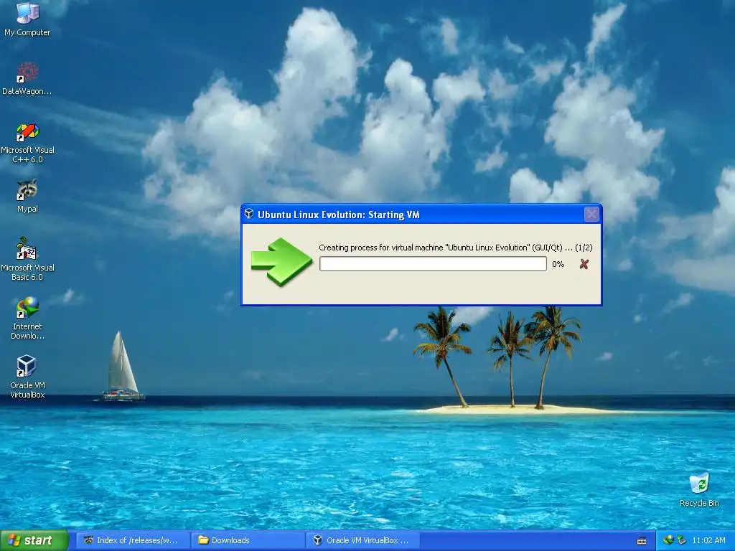Click the network tray icon beside the keyboard icon
The image size is (735, 551).
pyautogui.click(x=668, y=540)
